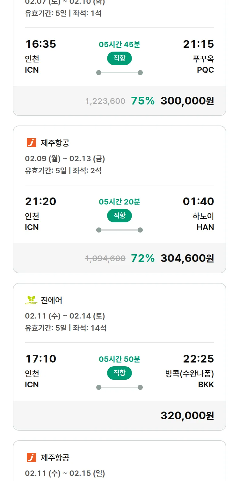The width and height of the screenshot is (239, 481).
Task: Select the 304,600원 Hanoi fare
Action: pos(187,258)
